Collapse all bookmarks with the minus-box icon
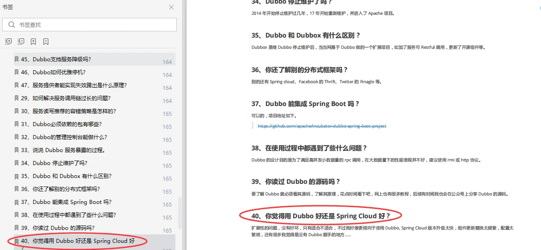The height and width of the screenshot is (250, 541). tap(21, 42)
